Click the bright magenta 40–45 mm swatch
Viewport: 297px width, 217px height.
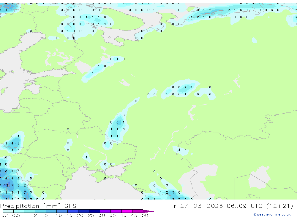coord(127,211)
